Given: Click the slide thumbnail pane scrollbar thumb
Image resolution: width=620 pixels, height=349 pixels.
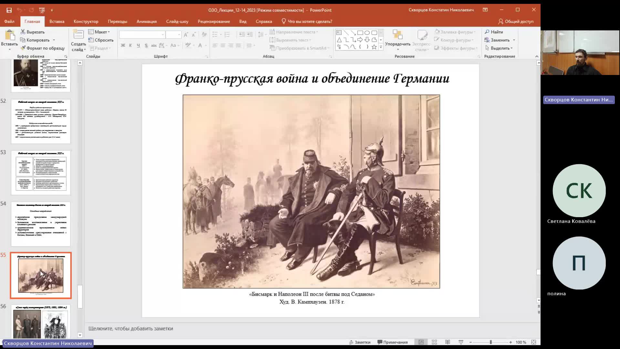Looking at the screenshot, I should [x=80, y=296].
